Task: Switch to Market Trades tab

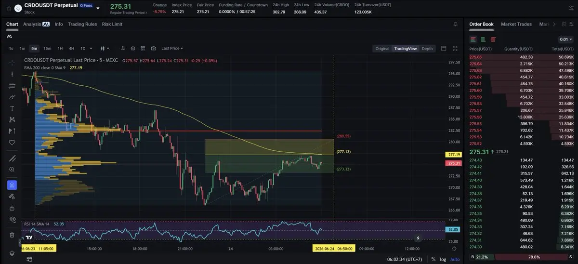Action: point(516,24)
